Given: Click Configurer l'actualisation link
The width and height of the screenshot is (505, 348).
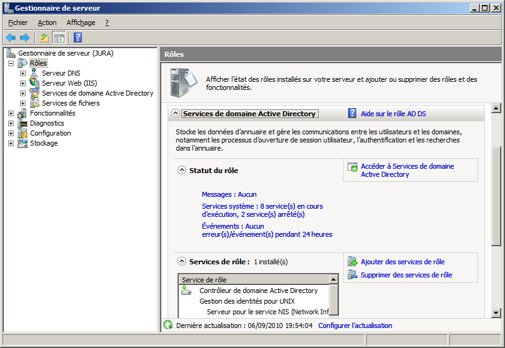Looking at the screenshot, I should coord(355,326).
